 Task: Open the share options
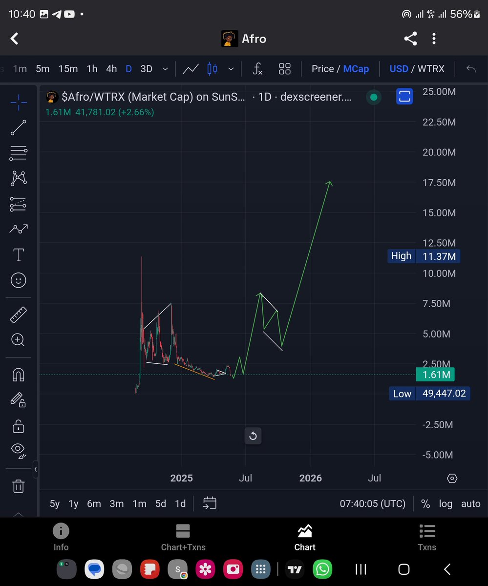pos(410,38)
